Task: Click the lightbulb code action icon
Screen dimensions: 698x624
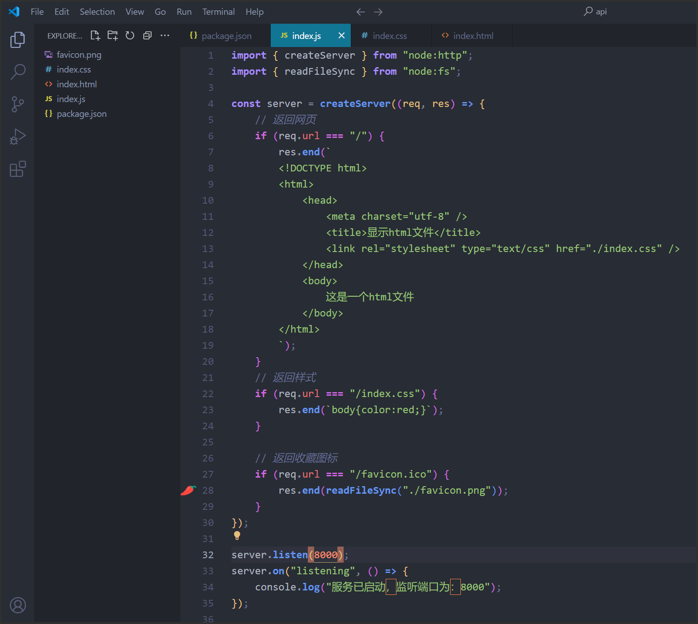Action: pos(237,535)
